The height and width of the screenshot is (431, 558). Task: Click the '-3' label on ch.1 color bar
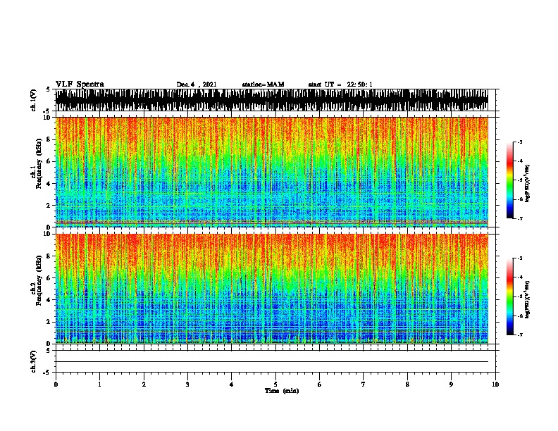520,142
